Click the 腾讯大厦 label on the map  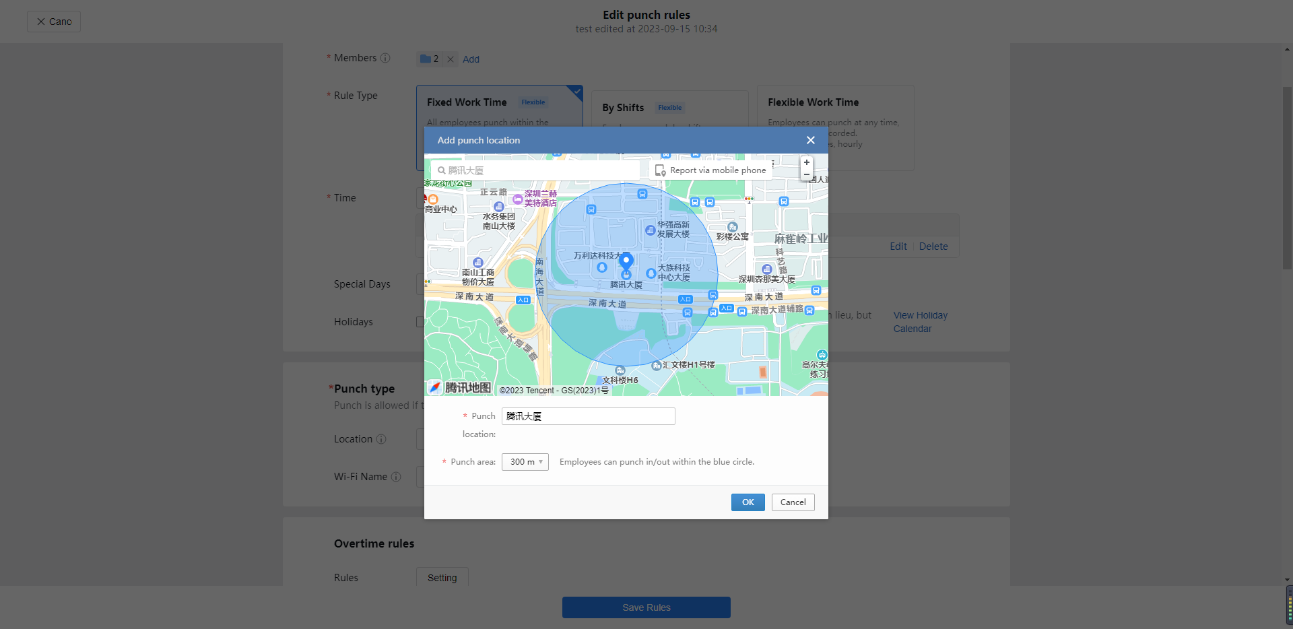(626, 285)
